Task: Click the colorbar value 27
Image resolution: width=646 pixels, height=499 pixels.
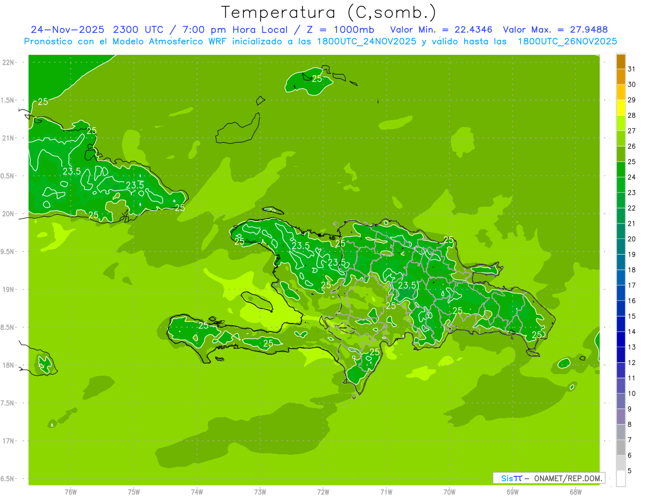Action: click(x=632, y=131)
